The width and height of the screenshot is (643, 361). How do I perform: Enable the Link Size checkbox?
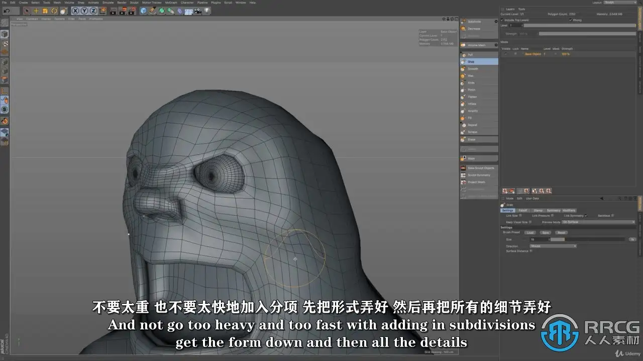(x=520, y=216)
